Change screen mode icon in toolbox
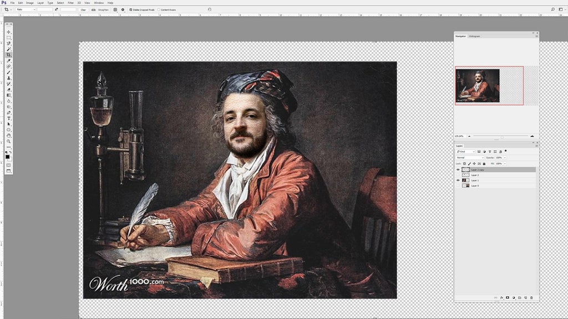This screenshot has width=568, height=319. click(9, 171)
